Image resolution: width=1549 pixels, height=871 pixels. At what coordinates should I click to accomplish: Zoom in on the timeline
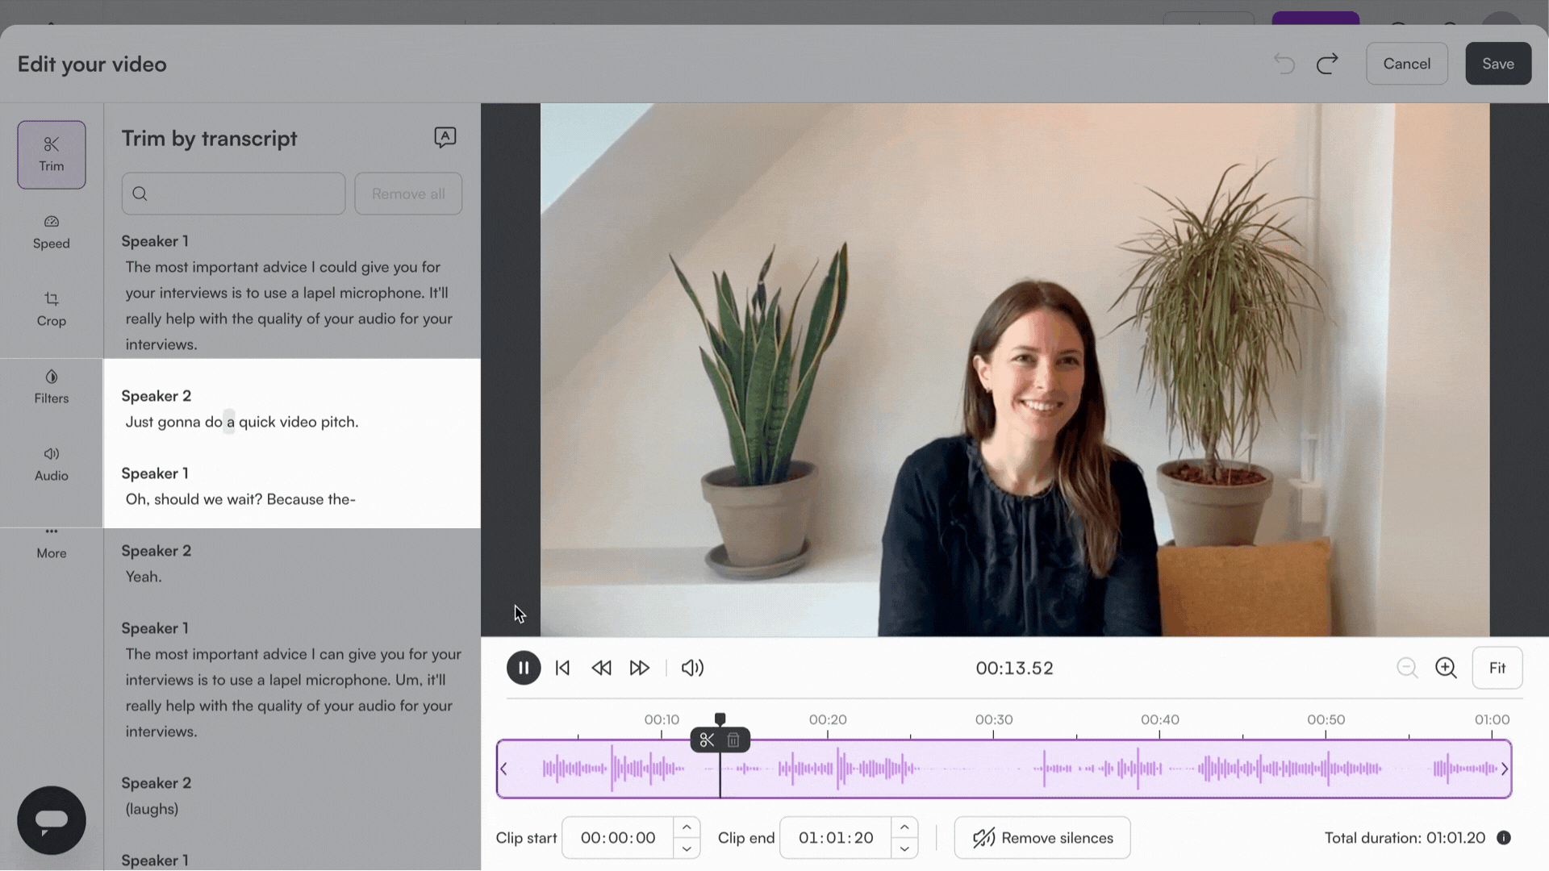[1446, 668]
